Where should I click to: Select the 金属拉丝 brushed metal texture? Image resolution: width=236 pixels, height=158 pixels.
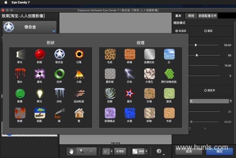pyautogui.click(x=150, y=54)
